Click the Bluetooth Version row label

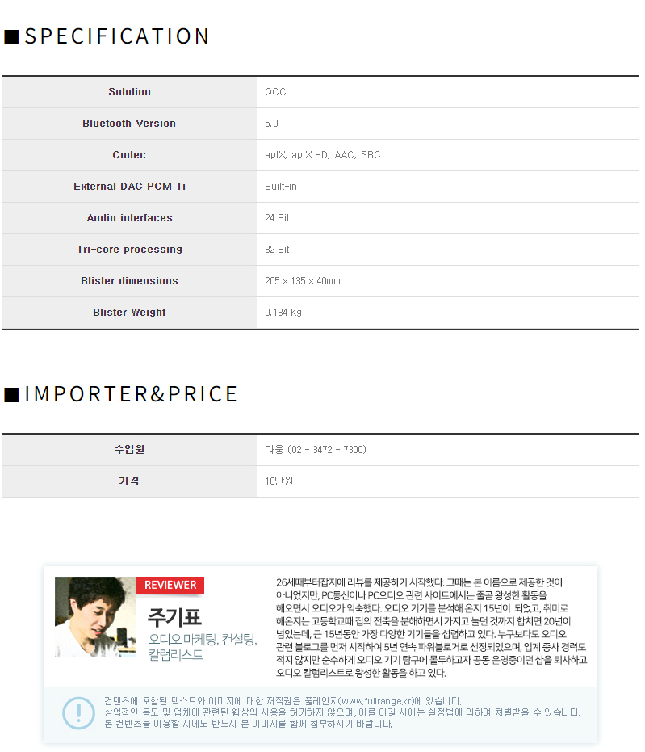(x=129, y=124)
